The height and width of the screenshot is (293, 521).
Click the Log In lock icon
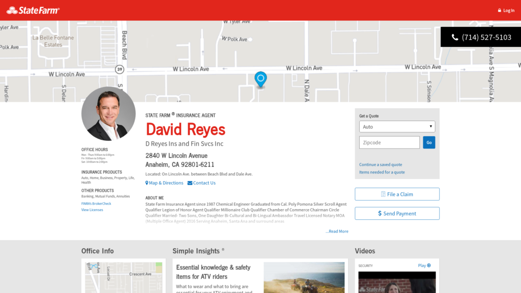point(500,11)
